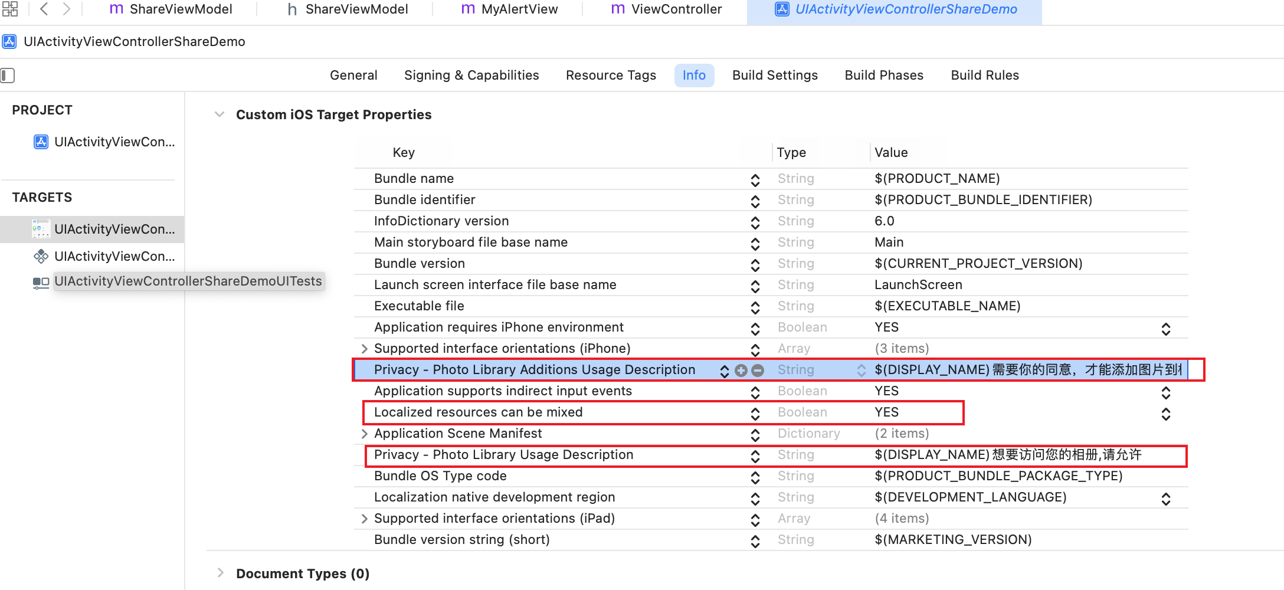1284x590 pixels.
Task: Open key stepper for Bundle name
Action: click(755, 180)
